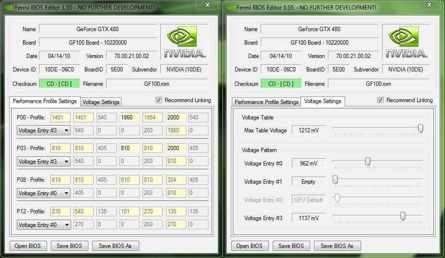Click the P12 profile 540 clock field

click(x=84, y=211)
